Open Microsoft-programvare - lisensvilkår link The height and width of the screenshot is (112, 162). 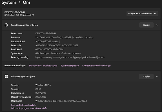point(29,108)
